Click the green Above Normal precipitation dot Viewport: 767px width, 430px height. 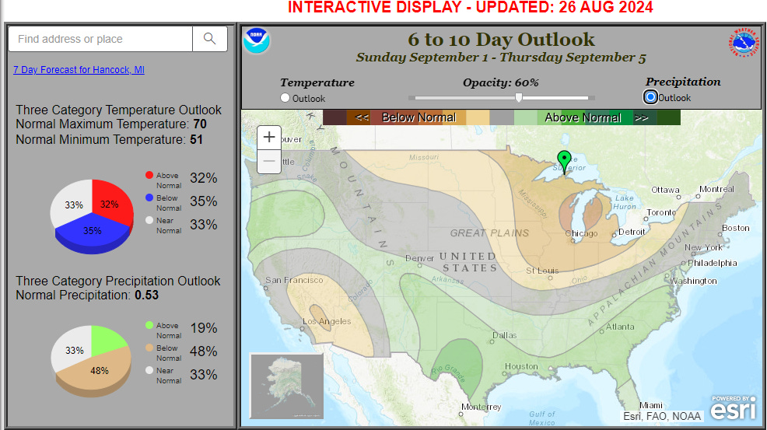[x=149, y=325]
